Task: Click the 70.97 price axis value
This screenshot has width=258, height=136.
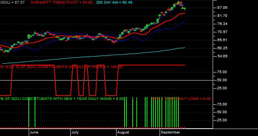Action: 222,32
